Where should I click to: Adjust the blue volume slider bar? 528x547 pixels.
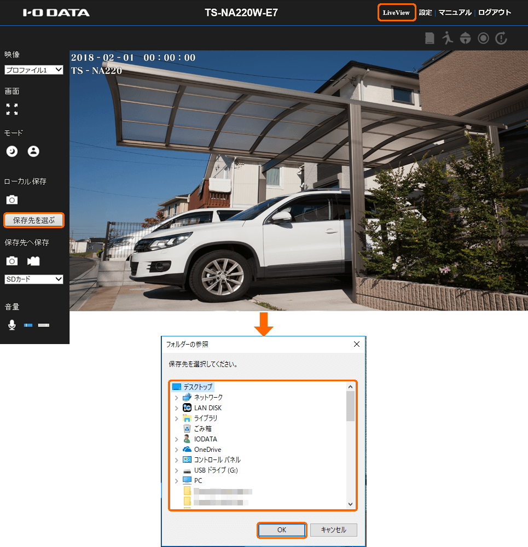pyautogui.click(x=28, y=325)
